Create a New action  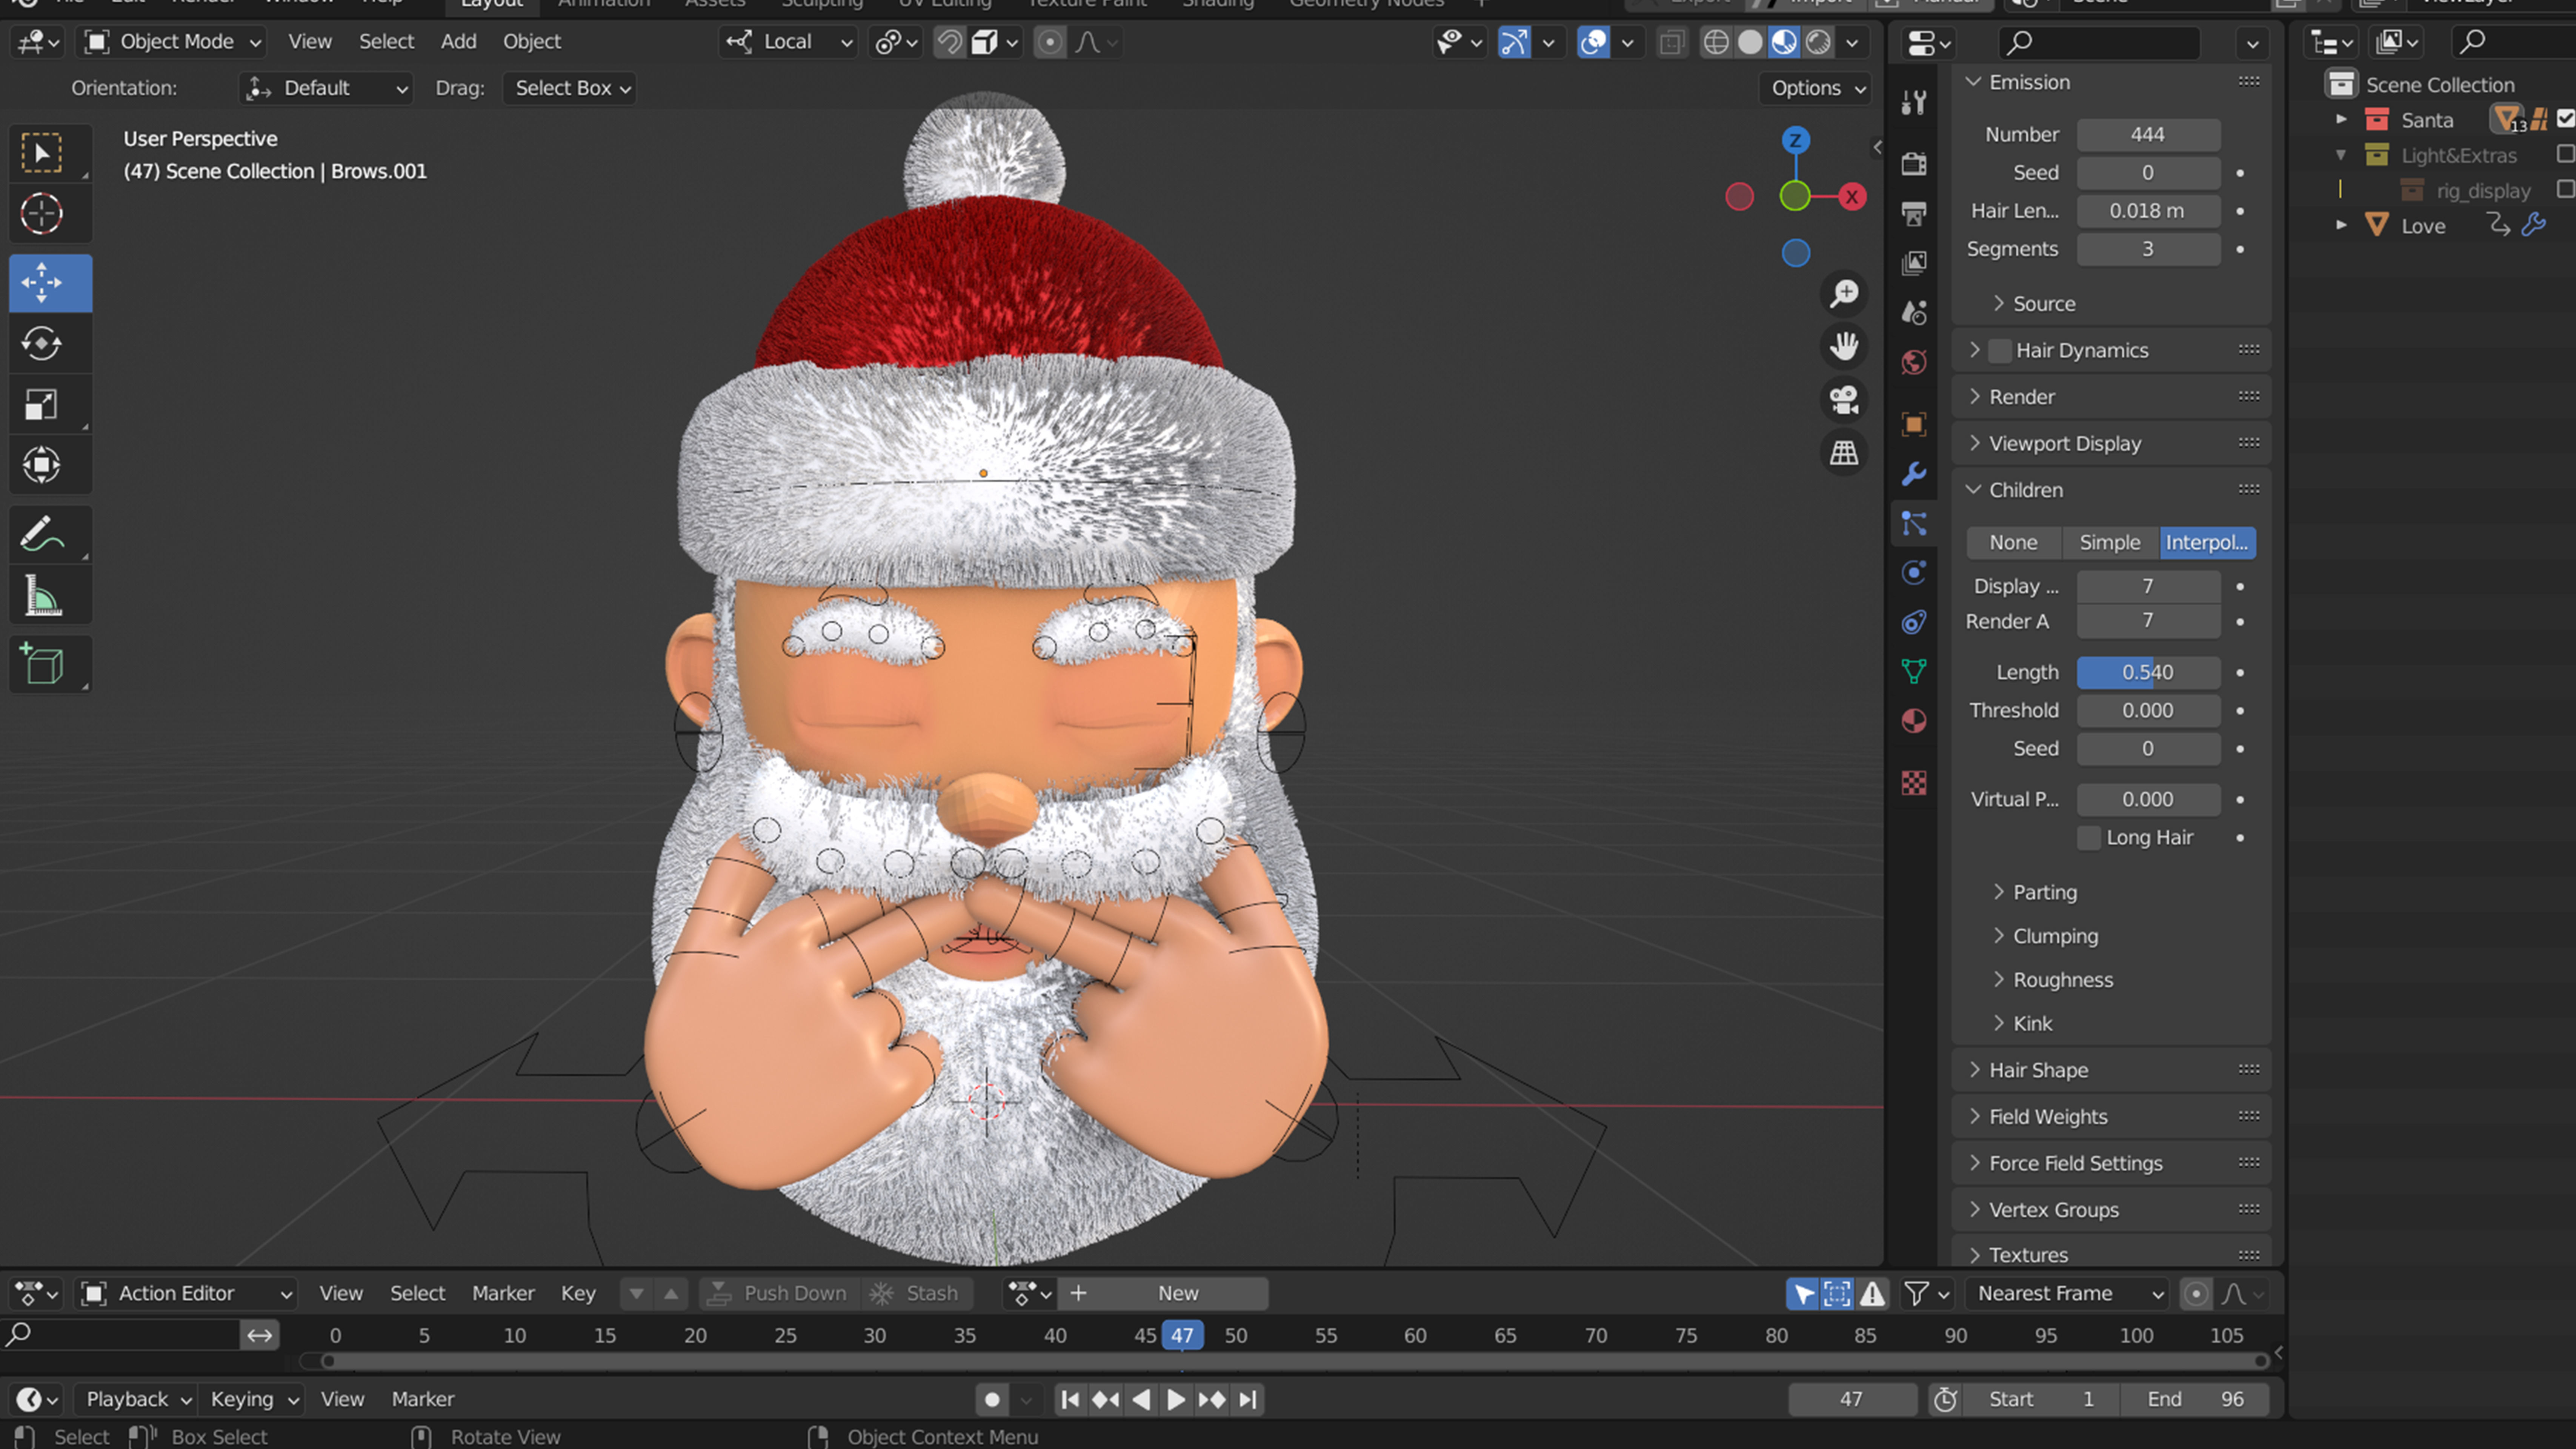(1163, 1294)
